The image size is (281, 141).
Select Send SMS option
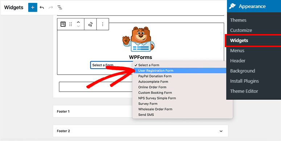pyautogui.click(x=182, y=115)
